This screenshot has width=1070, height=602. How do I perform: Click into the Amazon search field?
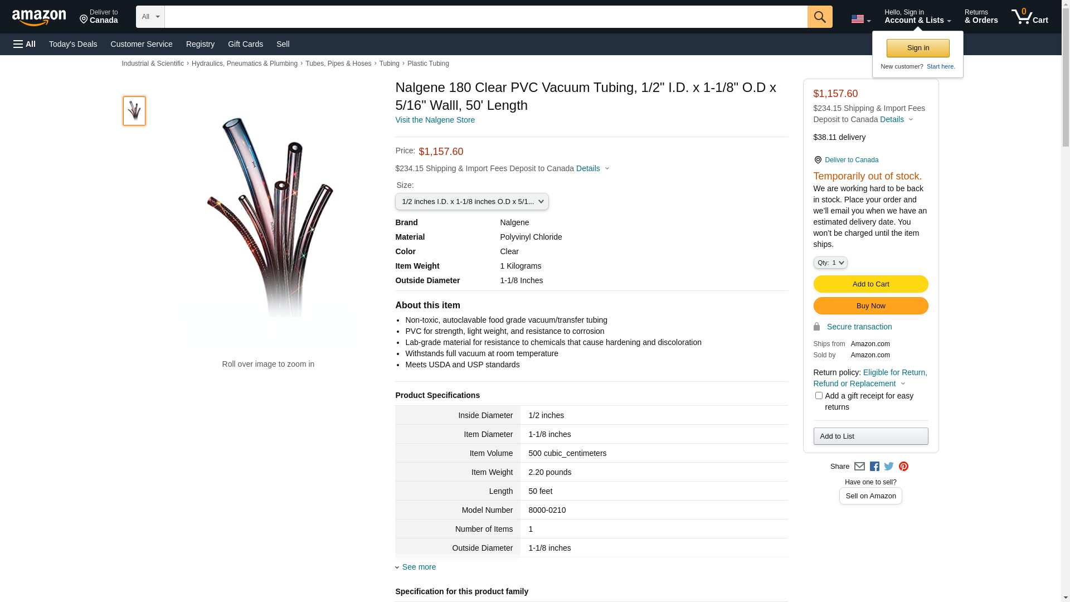485,17
